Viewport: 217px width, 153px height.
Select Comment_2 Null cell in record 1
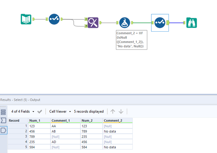click(118, 126)
